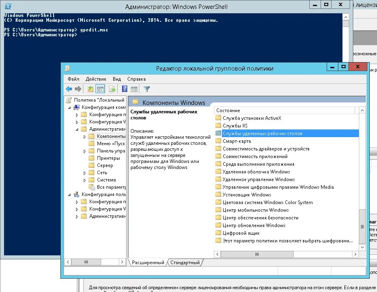Click the computer configuration node icon
377x292 pixels.
tap(77, 107)
